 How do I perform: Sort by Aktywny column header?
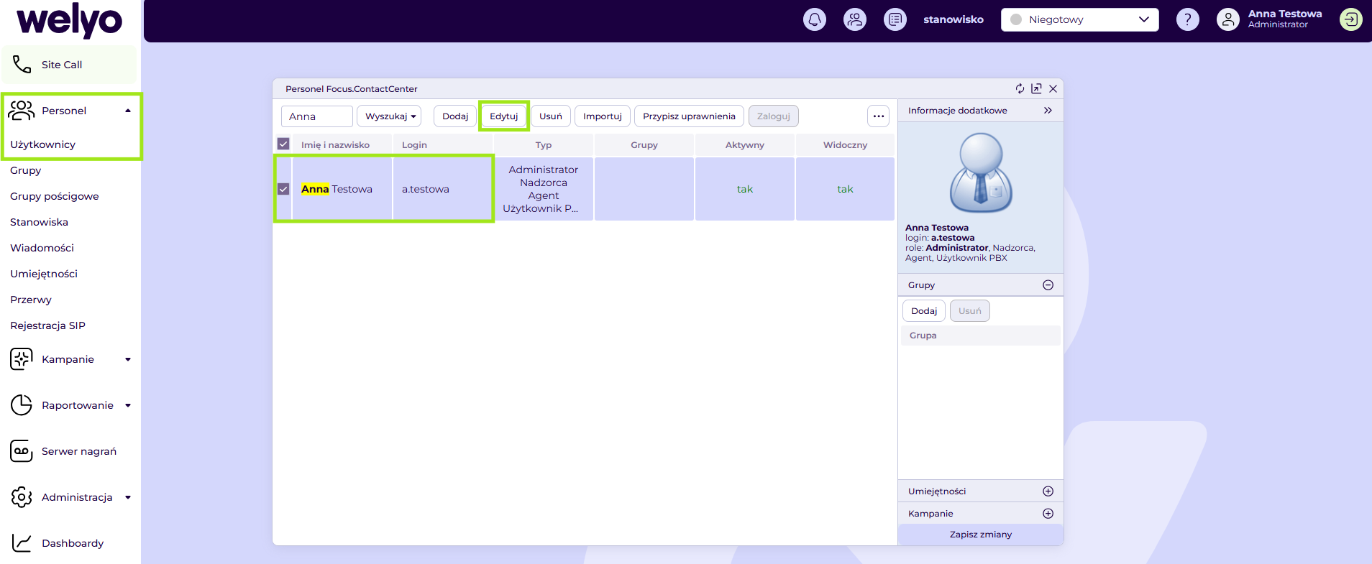(x=745, y=145)
